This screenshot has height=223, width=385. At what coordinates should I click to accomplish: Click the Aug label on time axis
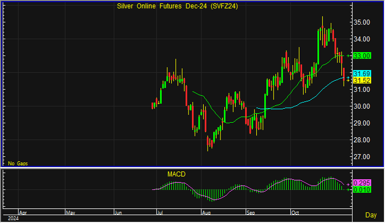[206, 212]
